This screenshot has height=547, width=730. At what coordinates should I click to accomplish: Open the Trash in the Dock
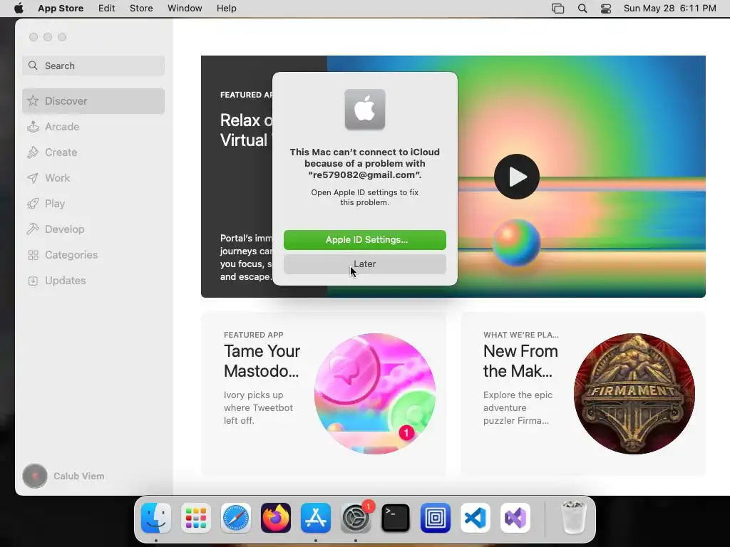pos(573,518)
